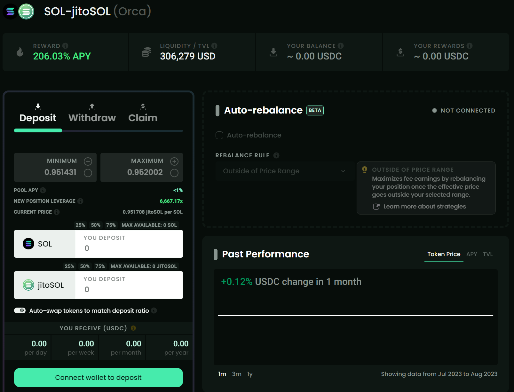Increase the Maximum price with plus icon

pos(174,161)
